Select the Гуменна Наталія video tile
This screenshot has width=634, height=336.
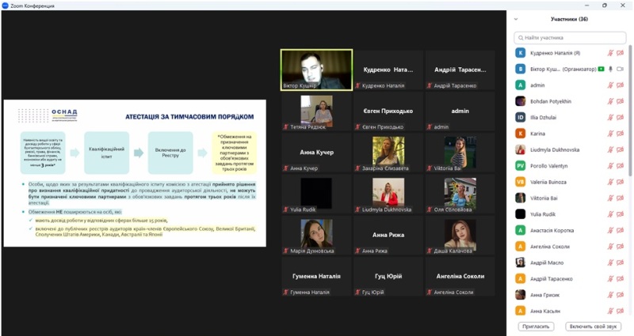pos(316,277)
